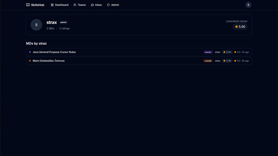Click the admin role badge
Image resolution: width=278 pixels, height=156 pixels.
[63, 22]
